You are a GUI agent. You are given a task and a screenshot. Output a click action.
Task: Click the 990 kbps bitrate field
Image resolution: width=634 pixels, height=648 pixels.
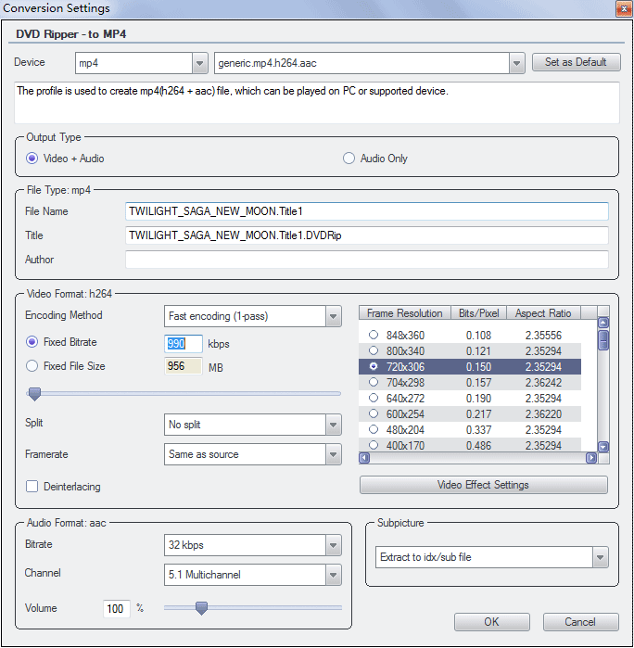pos(184,343)
